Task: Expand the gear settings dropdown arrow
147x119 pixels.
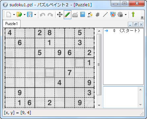Action: pyautogui.click(x=126, y=15)
